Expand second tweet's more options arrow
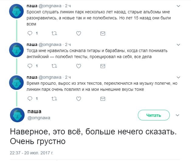191x161 pixels. (x=178, y=44)
